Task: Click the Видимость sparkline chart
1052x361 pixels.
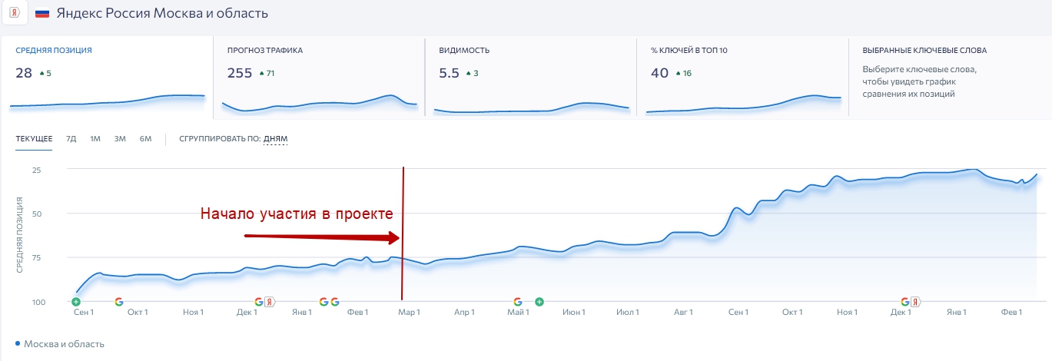Action: pos(531,108)
